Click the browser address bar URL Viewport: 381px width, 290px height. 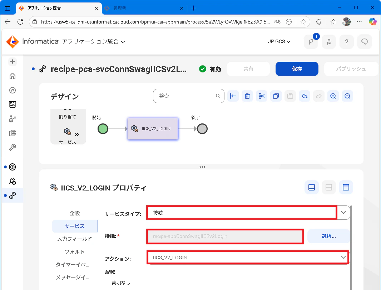155,22
